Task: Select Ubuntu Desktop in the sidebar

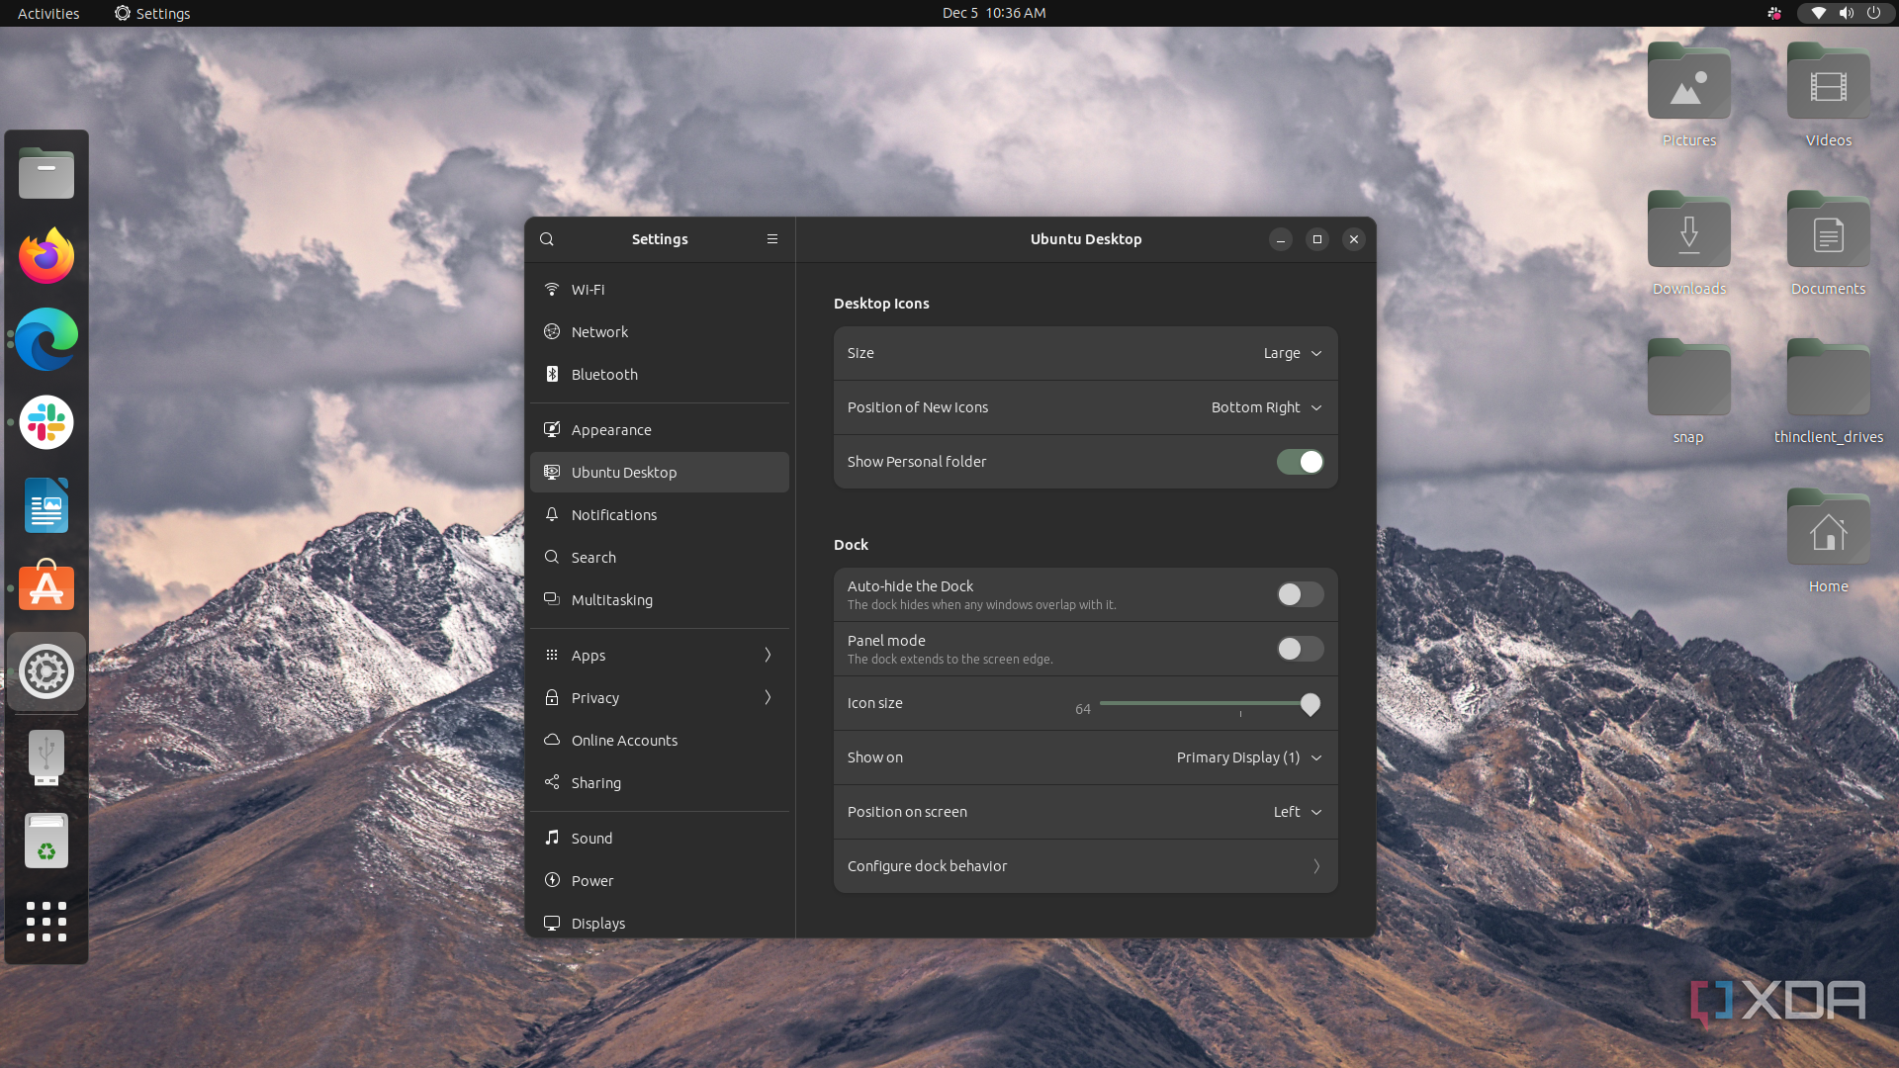Action: click(x=660, y=473)
